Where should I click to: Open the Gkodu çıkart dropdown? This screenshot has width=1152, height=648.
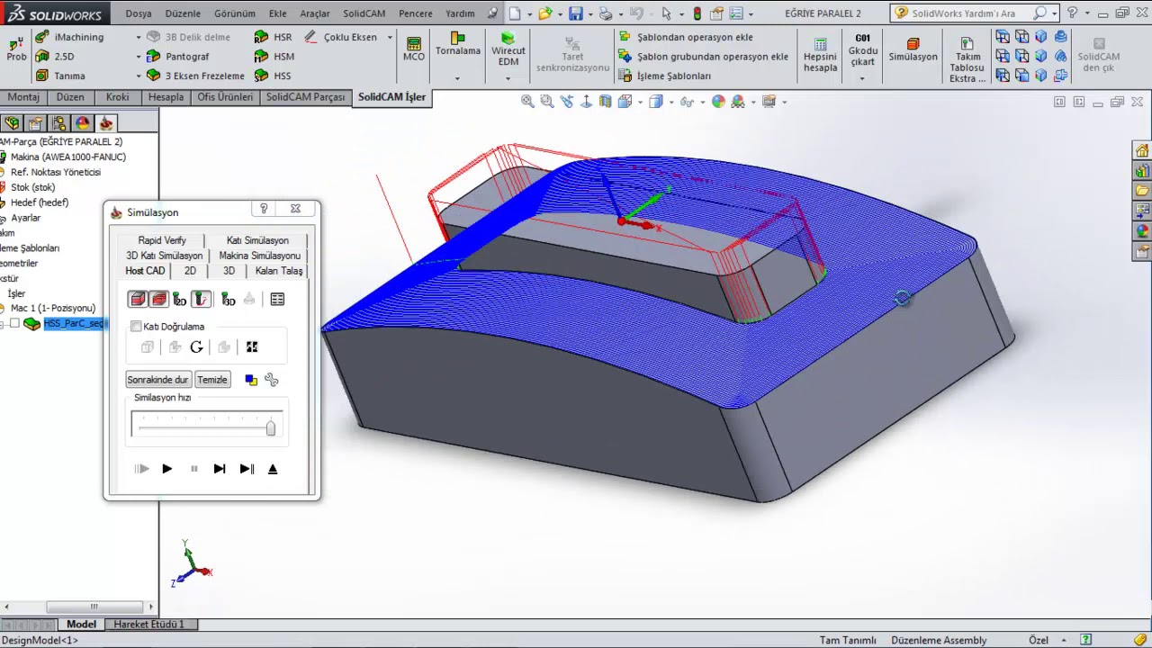862,78
